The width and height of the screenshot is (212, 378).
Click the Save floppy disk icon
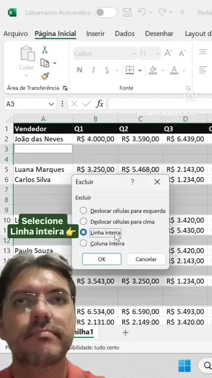[127, 12]
